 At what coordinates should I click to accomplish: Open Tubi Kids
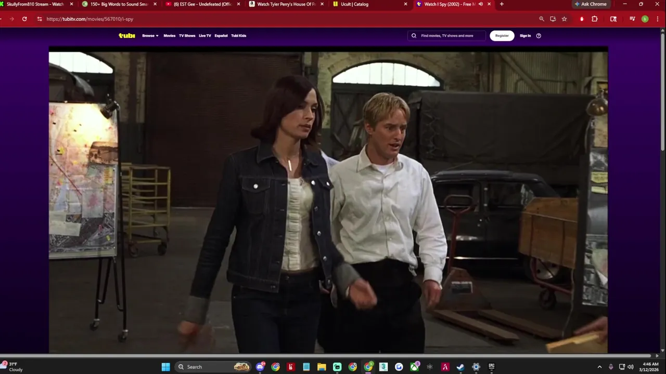(x=239, y=36)
